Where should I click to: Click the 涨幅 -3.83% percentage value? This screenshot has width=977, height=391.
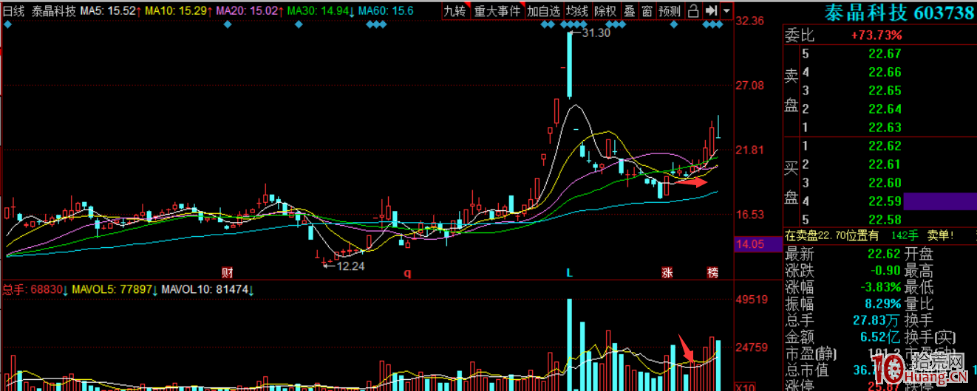(879, 287)
